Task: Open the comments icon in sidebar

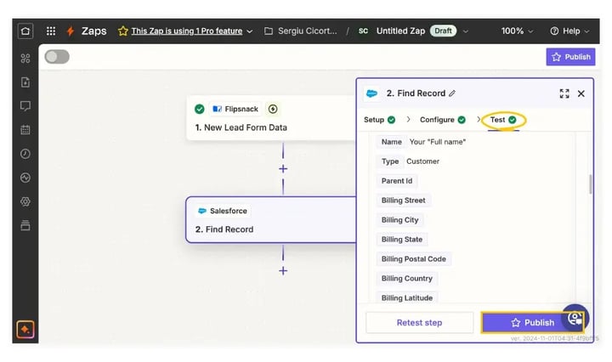Action: tap(25, 106)
